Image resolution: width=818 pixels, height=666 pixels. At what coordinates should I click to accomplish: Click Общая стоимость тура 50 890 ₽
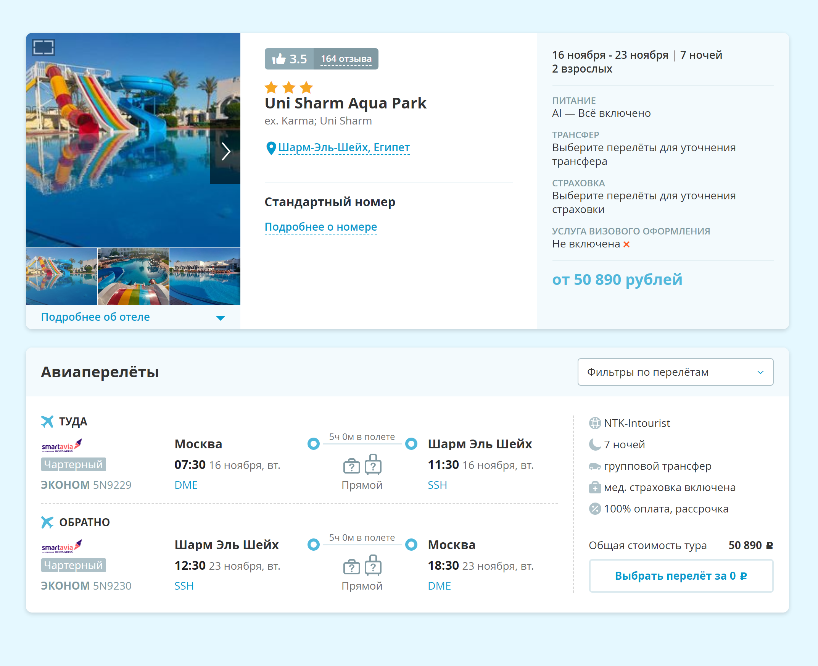(681, 545)
